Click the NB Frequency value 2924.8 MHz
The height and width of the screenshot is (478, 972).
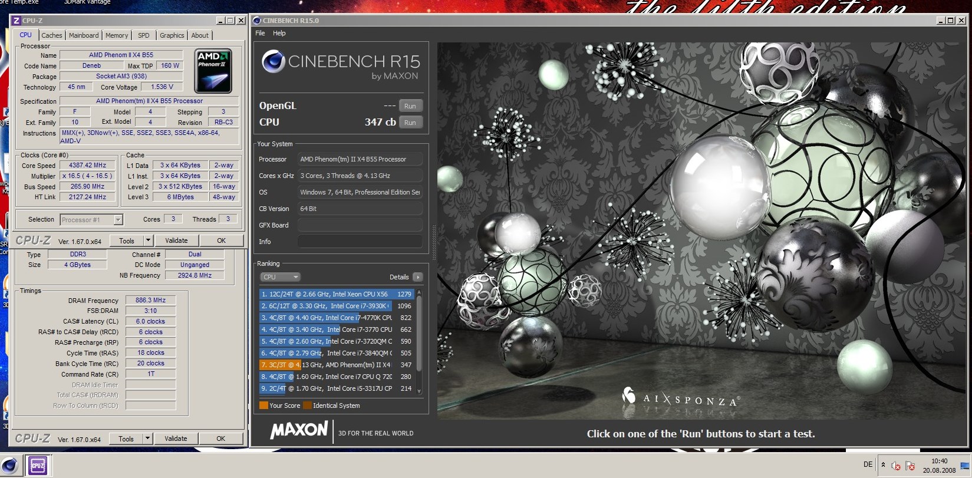[195, 275]
